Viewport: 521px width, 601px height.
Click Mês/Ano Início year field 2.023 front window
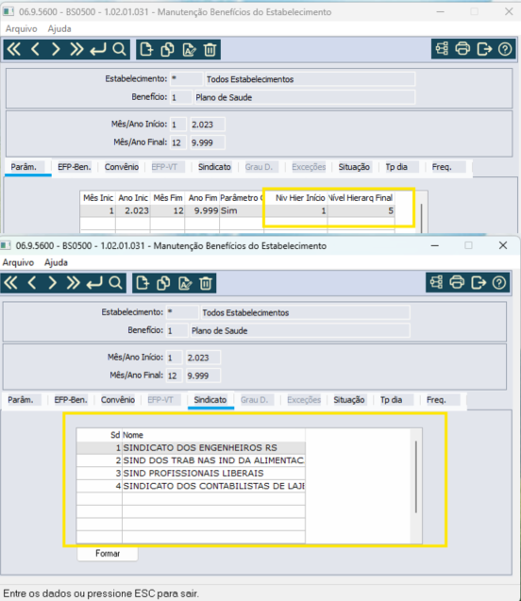[x=203, y=358]
